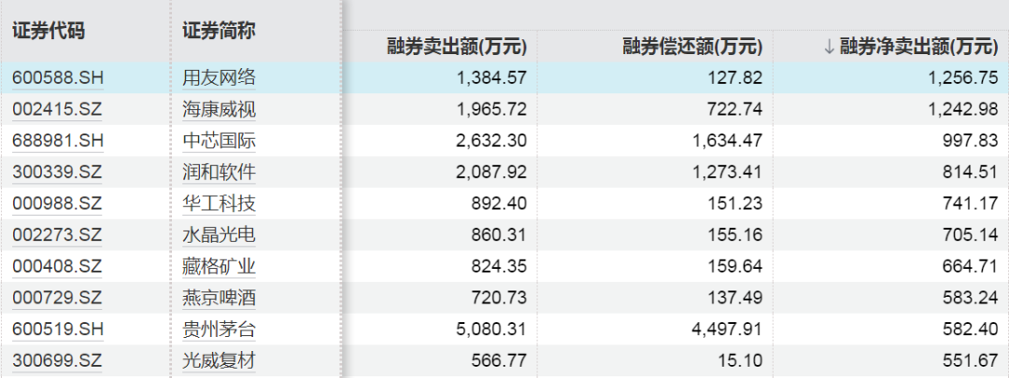1009x378 pixels.
Task: Select net sell value 1,242.98
Action: point(963,109)
